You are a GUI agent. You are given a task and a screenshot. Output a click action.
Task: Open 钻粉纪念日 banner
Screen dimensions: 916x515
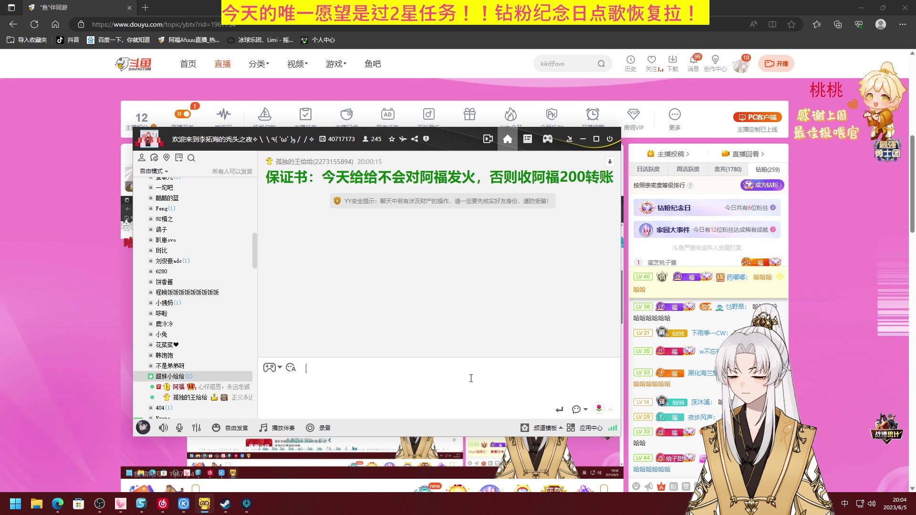[707, 208]
